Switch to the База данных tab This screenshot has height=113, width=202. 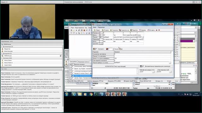[x=73, y=62]
